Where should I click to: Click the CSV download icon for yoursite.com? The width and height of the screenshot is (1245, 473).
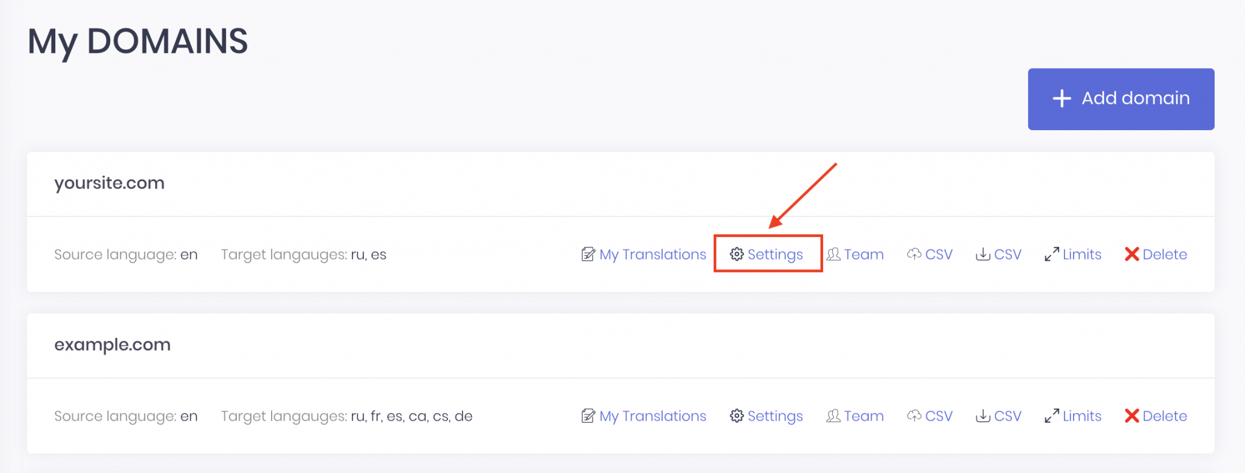982,254
